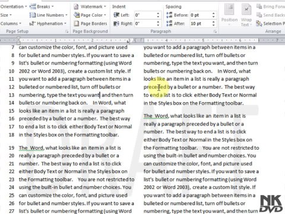Click line number 13 in the margin
The height and width of the screenshot is (214, 285).
[x=12, y=95]
